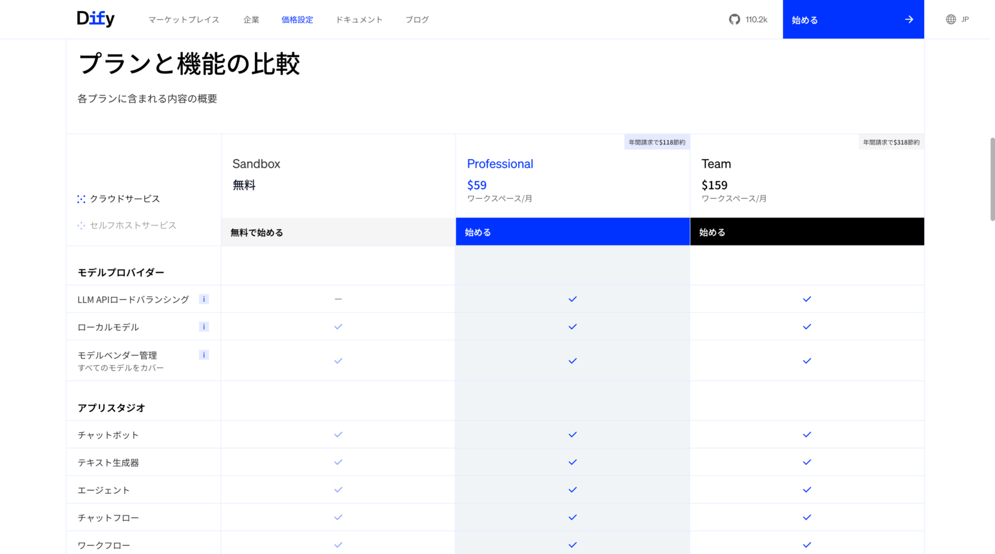Screen dimensions: 995x554
Task: Click the Sandbox checkmark for エージェント
Action: (x=338, y=490)
